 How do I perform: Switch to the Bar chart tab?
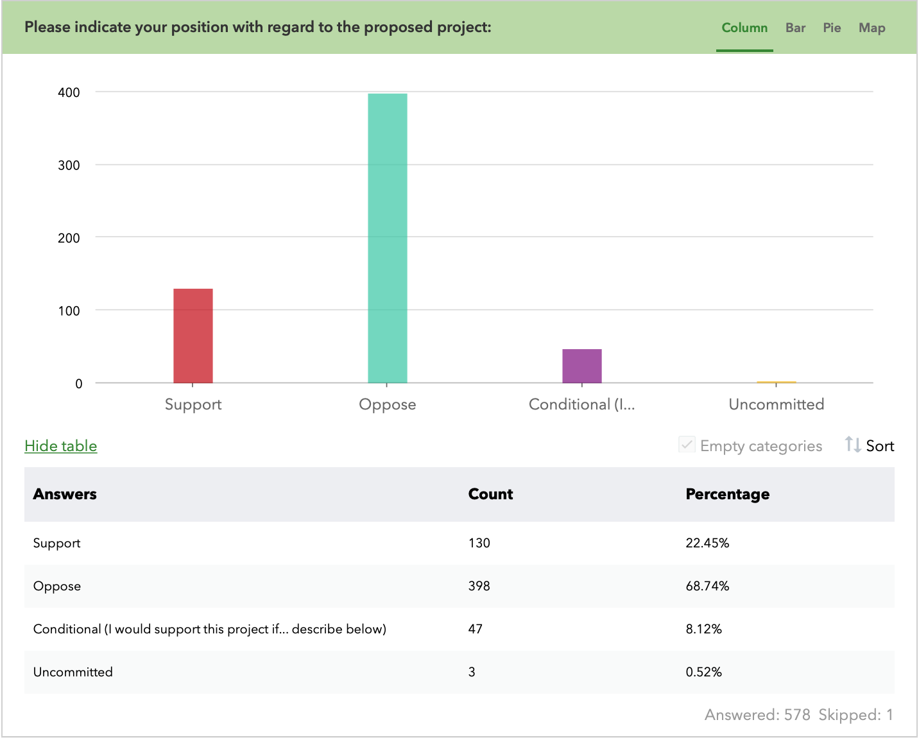point(795,28)
